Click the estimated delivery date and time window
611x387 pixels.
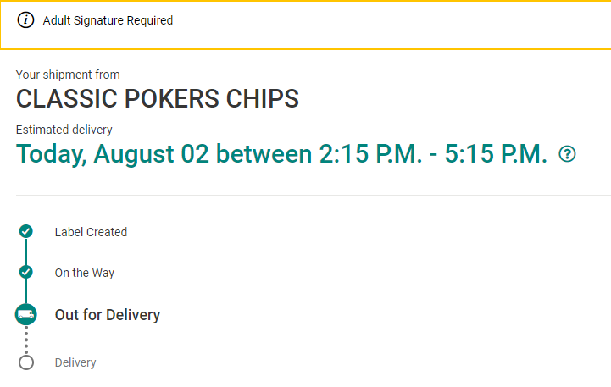[282, 154]
